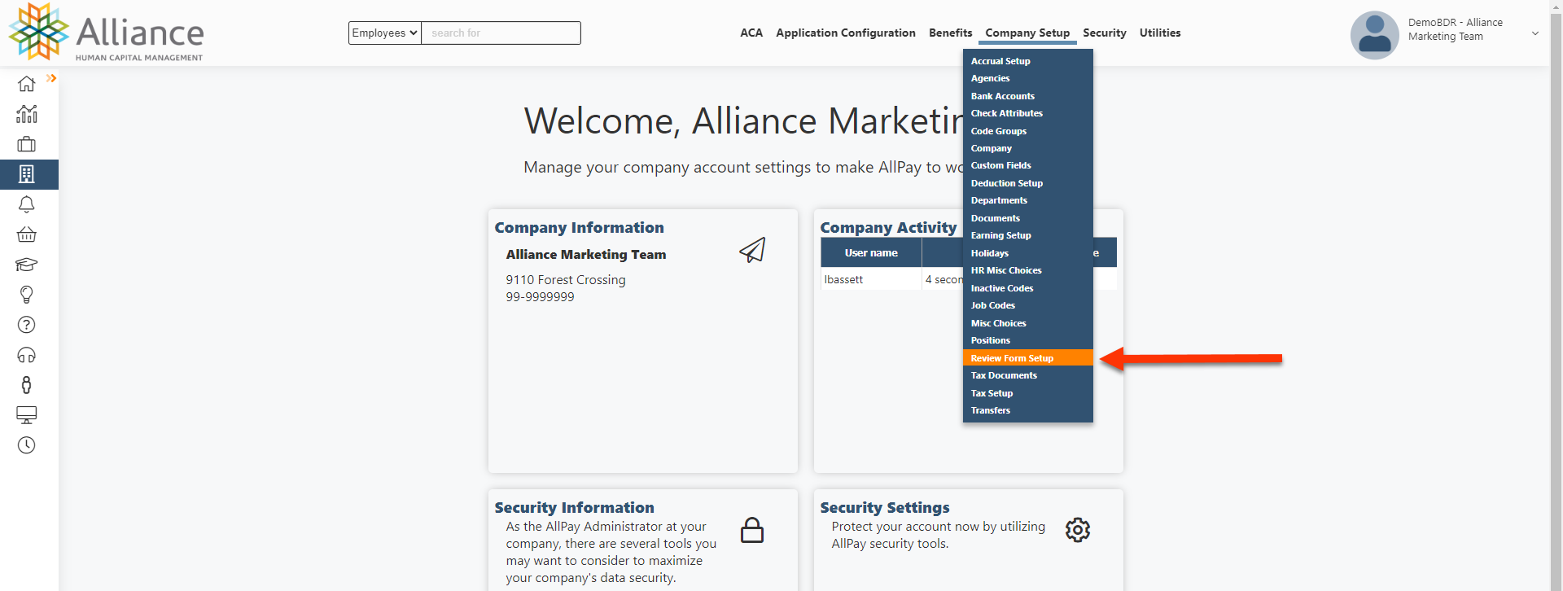Click the user avatar profile picture
1563x591 pixels.
coord(1375,35)
